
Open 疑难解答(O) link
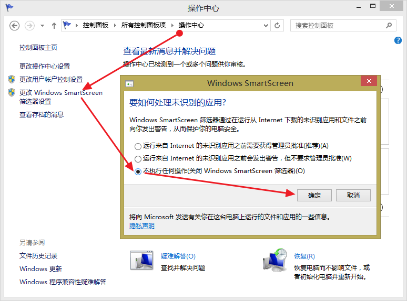178,256
